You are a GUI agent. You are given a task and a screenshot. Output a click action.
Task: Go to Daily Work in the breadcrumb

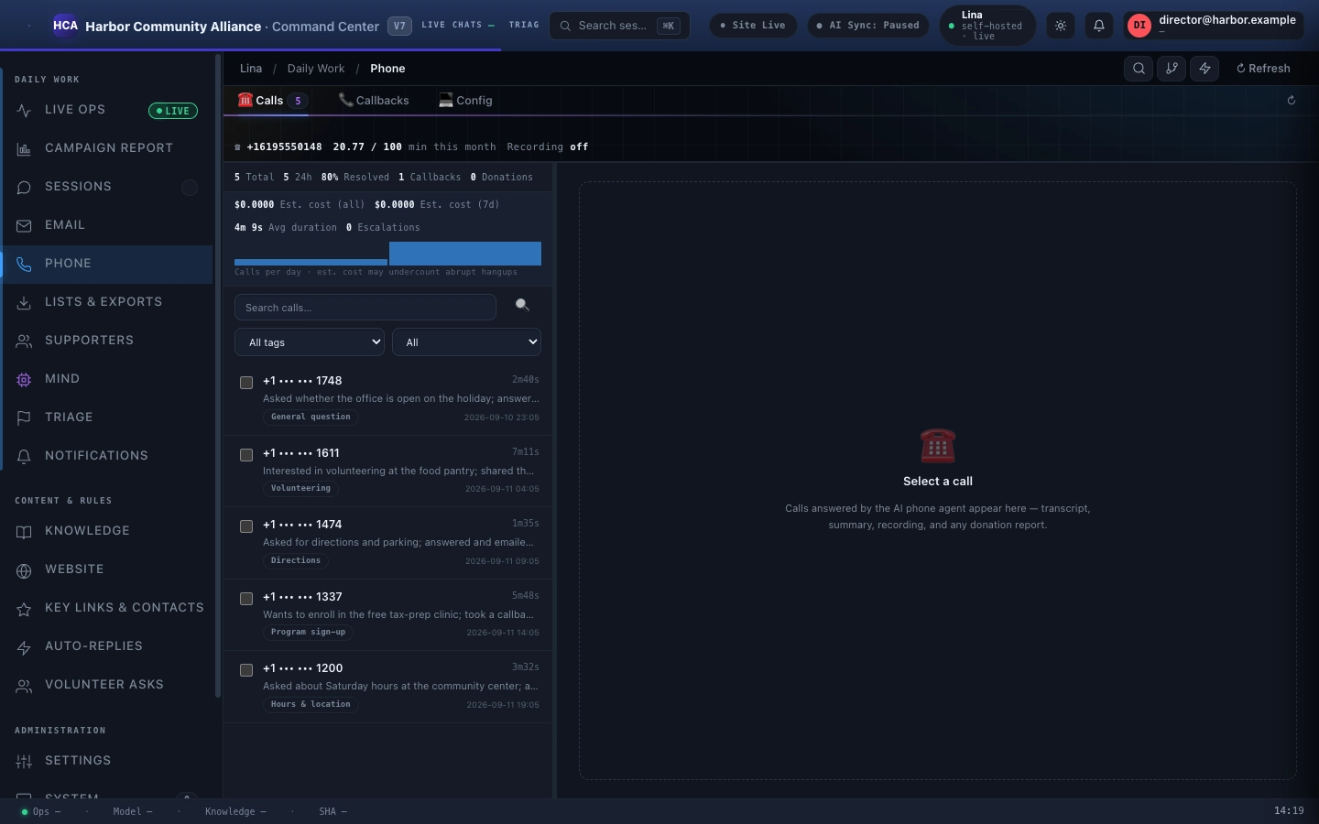(316, 69)
